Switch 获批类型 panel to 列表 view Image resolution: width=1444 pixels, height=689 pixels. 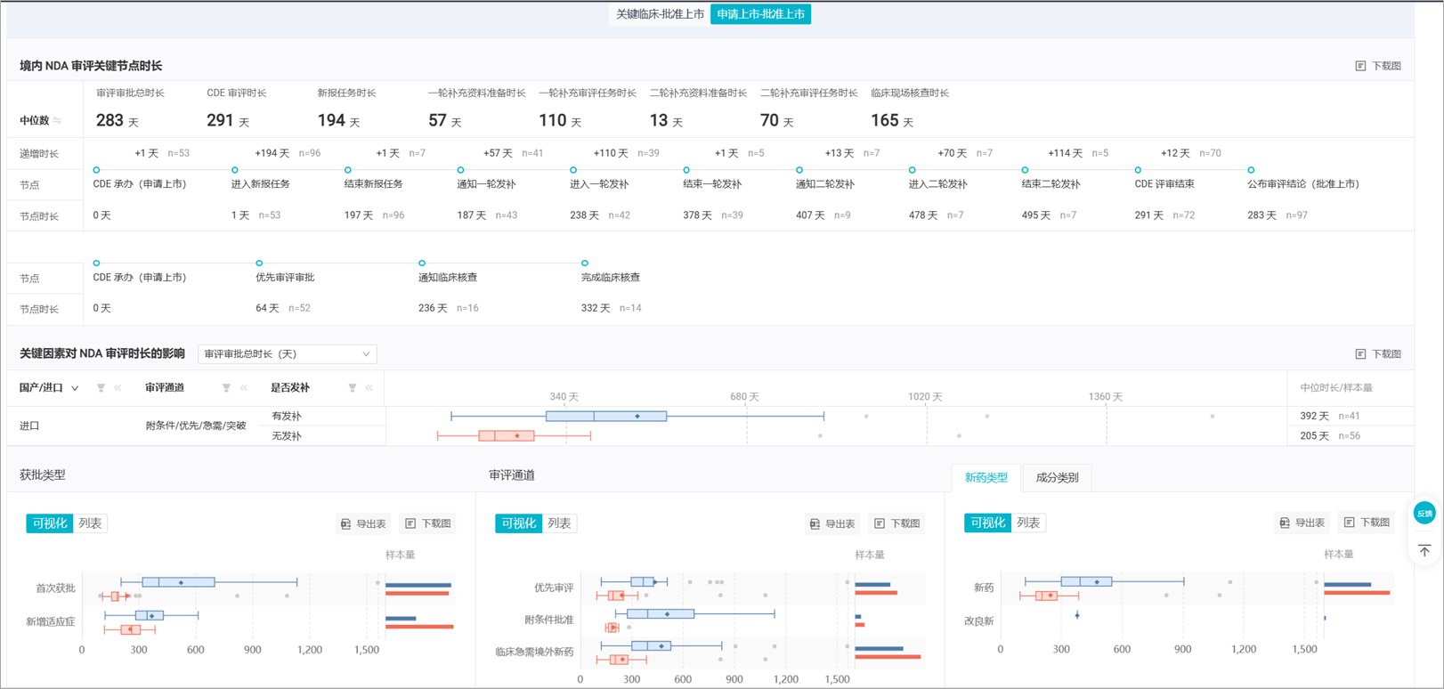(x=90, y=523)
